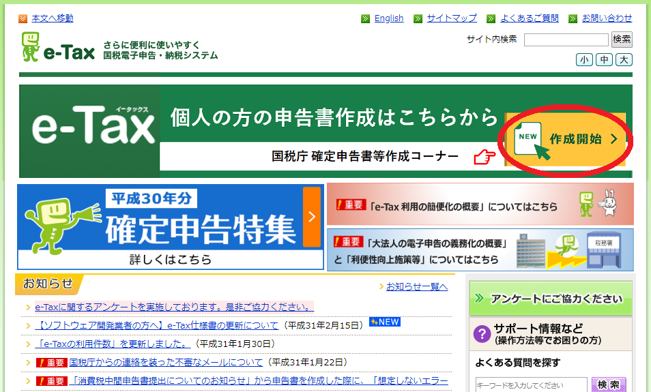The height and width of the screenshot is (392, 651).
Task: Open よくあるご質問 link in header
Action: (530, 18)
